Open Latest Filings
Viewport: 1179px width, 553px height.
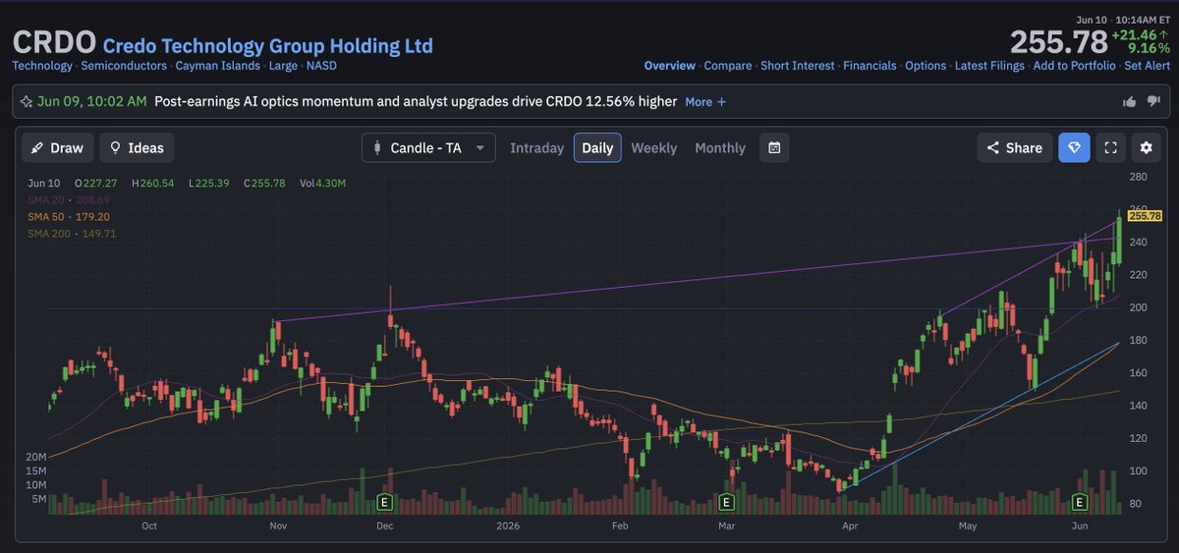point(989,66)
